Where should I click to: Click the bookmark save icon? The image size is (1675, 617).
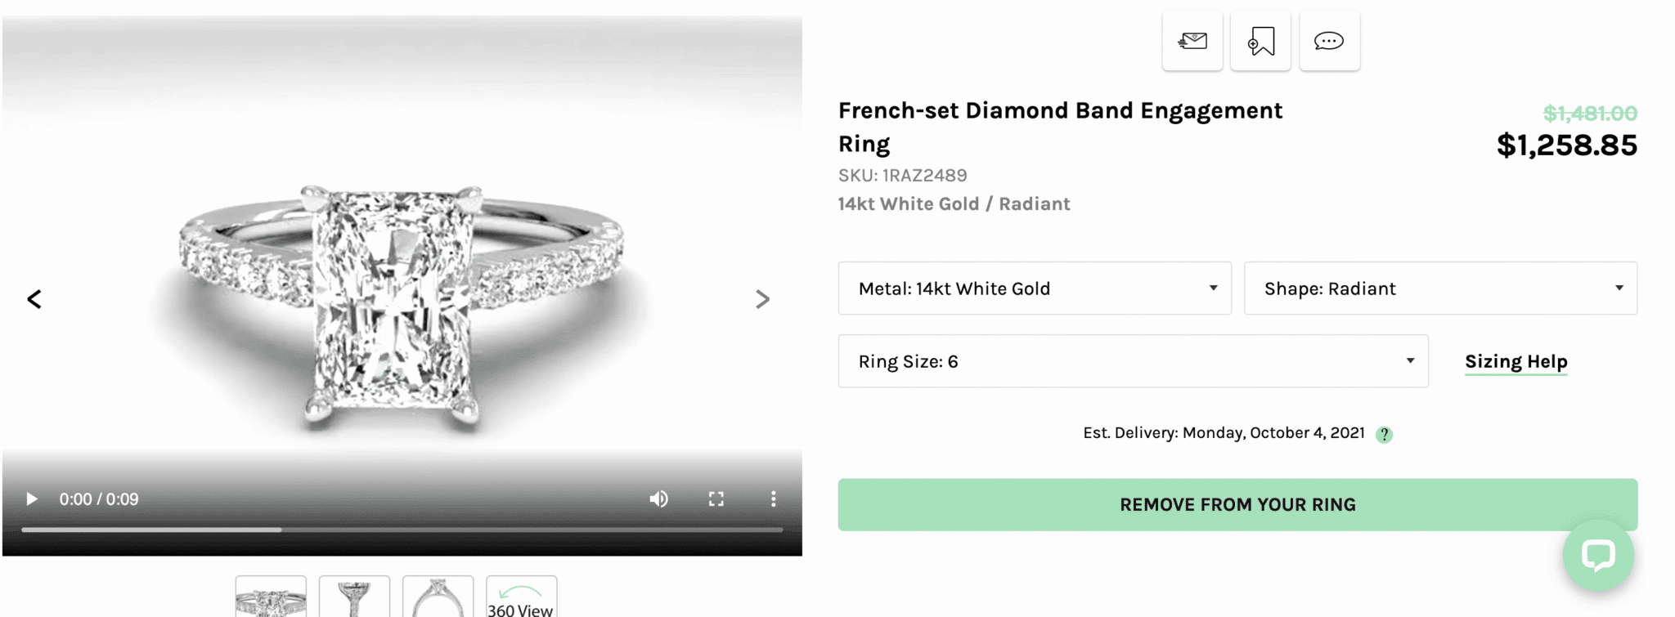point(1260,41)
